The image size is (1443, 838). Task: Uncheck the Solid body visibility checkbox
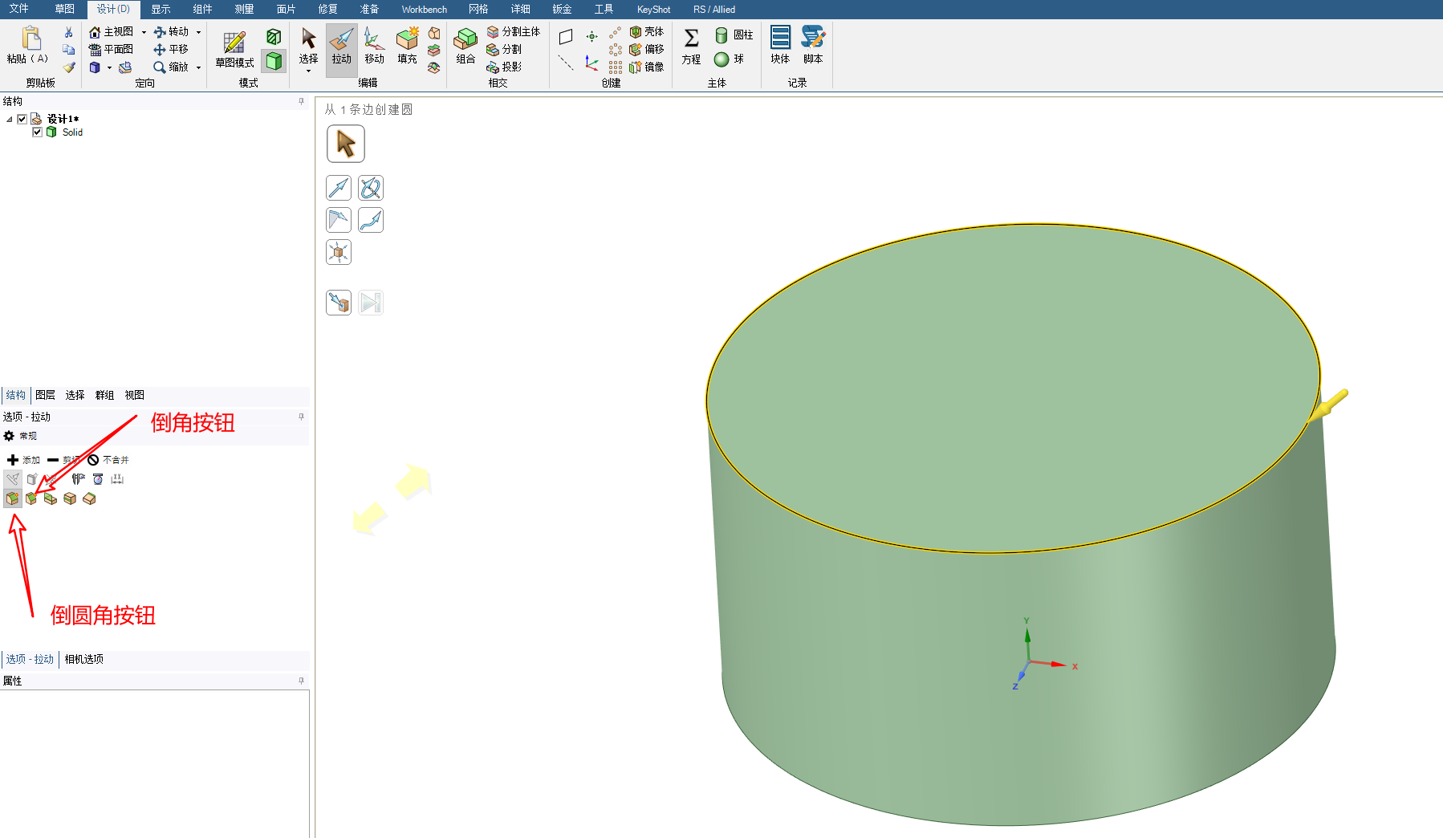click(37, 132)
